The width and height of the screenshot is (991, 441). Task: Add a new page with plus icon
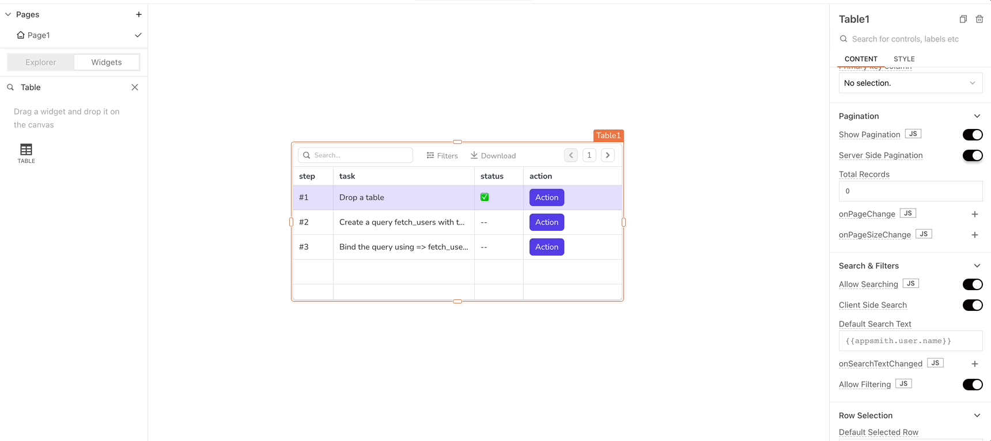139,14
